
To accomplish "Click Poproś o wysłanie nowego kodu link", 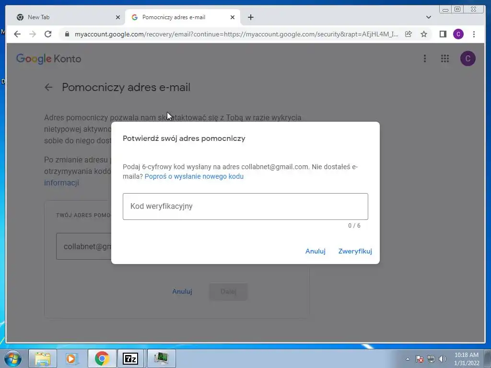I will click(x=194, y=176).
